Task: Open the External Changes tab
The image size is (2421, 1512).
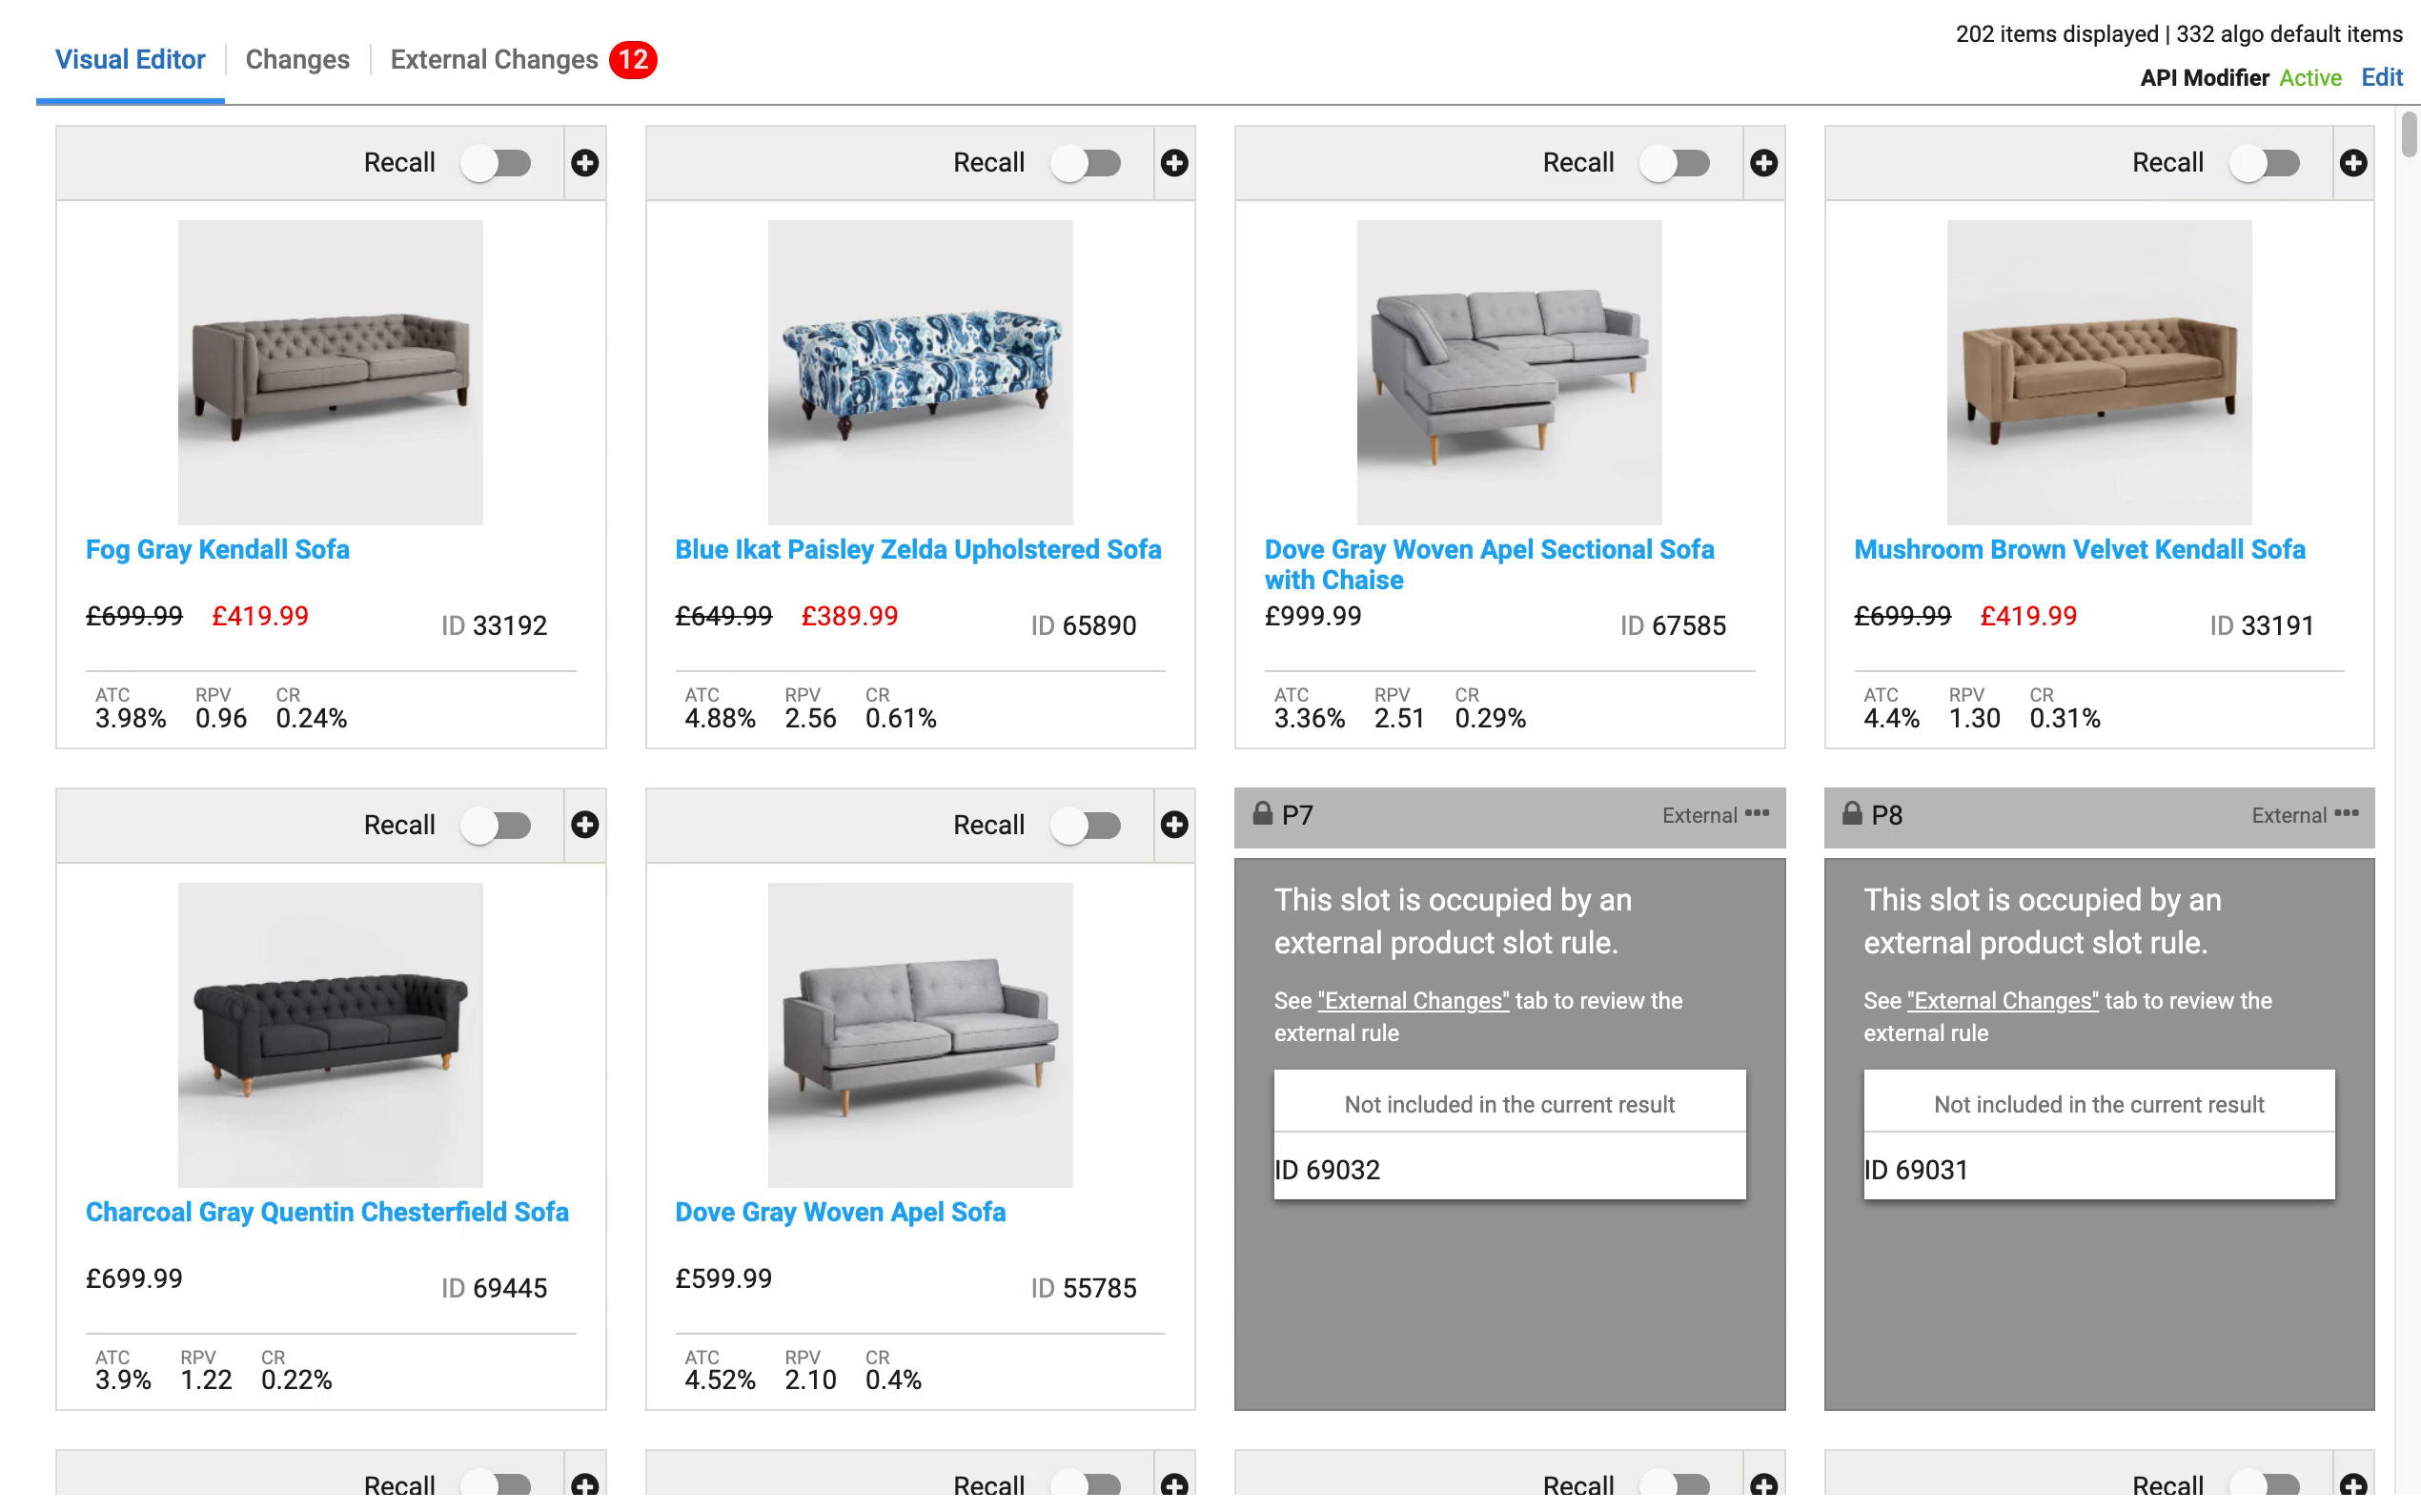Action: pos(494,60)
